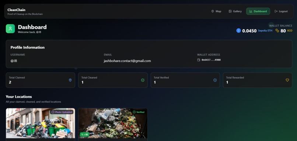Click the Gallery image icon in navbar
The width and height of the screenshot is (297, 141).
[230, 11]
